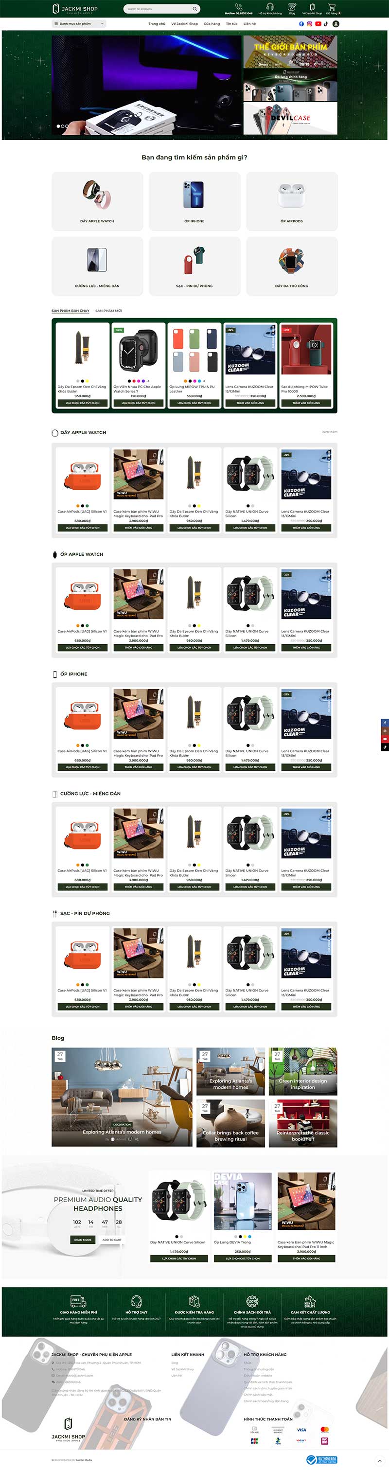Select the third banner carousel dot
Image resolution: width=389 pixels, height=1470 pixels.
click(x=67, y=126)
